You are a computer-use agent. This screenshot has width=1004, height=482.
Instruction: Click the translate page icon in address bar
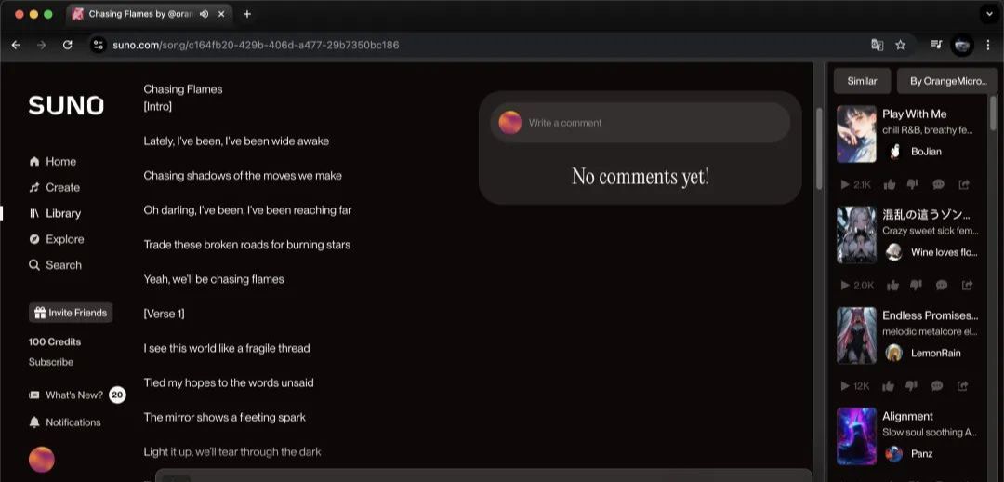(877, 45)
